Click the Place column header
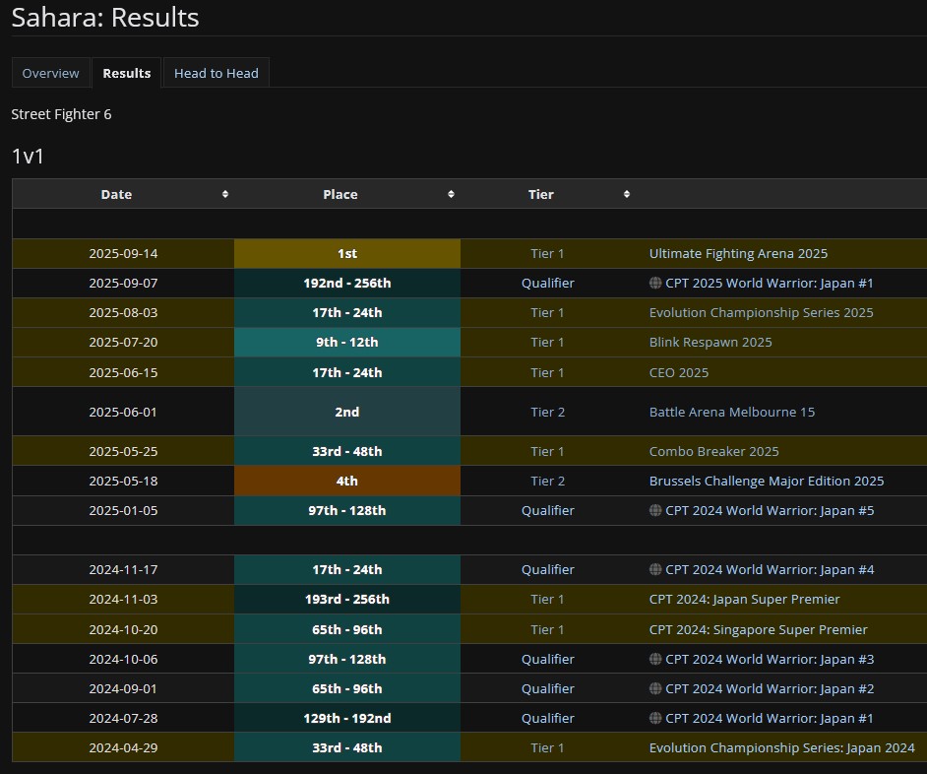The image size is (927, 774). 347,194
